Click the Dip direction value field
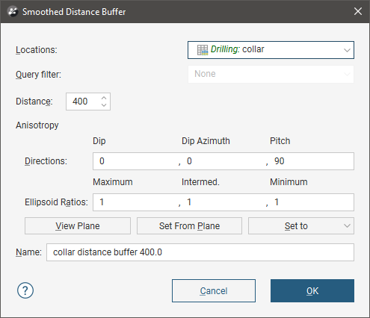The width and height of the screenshot is (370, 318). coord(136,161)
